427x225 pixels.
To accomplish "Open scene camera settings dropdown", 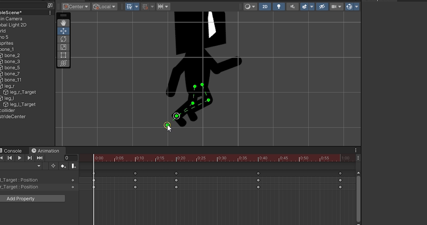I will pos(336,7).
